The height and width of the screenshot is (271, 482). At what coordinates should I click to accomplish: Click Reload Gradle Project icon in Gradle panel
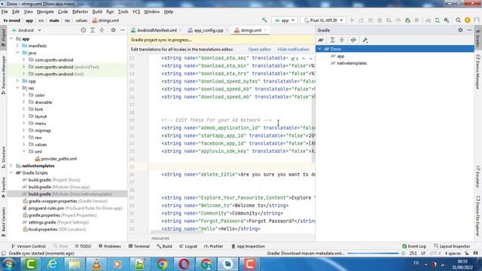point(321,40)
